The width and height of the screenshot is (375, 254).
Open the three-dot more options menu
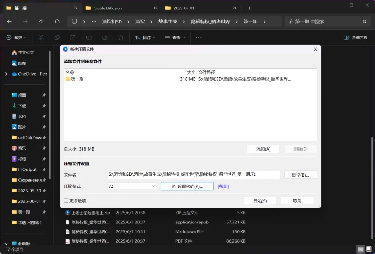coord(199,38)
